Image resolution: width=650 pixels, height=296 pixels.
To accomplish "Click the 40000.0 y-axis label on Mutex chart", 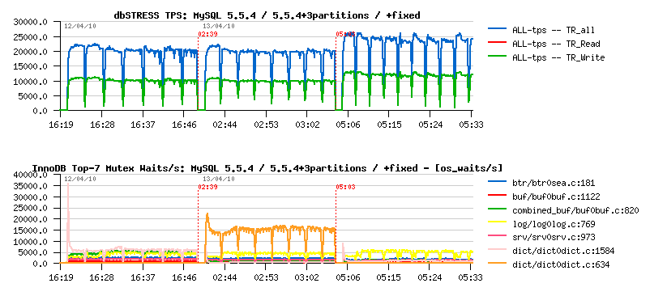I will (x=30, y=175).
